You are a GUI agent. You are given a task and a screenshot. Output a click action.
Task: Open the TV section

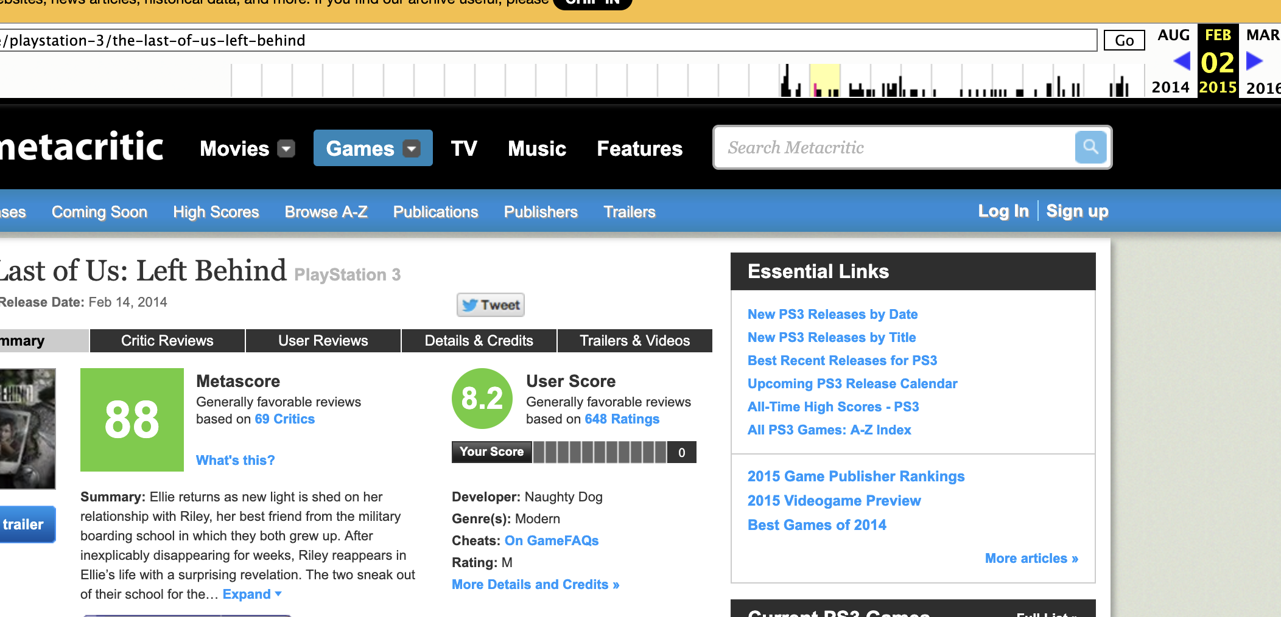point(464,148)
